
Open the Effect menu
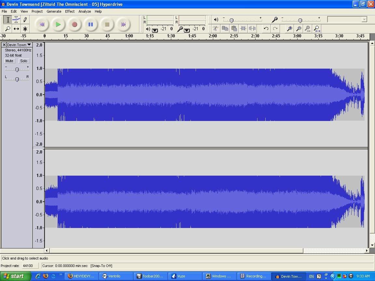pos(70,11)
